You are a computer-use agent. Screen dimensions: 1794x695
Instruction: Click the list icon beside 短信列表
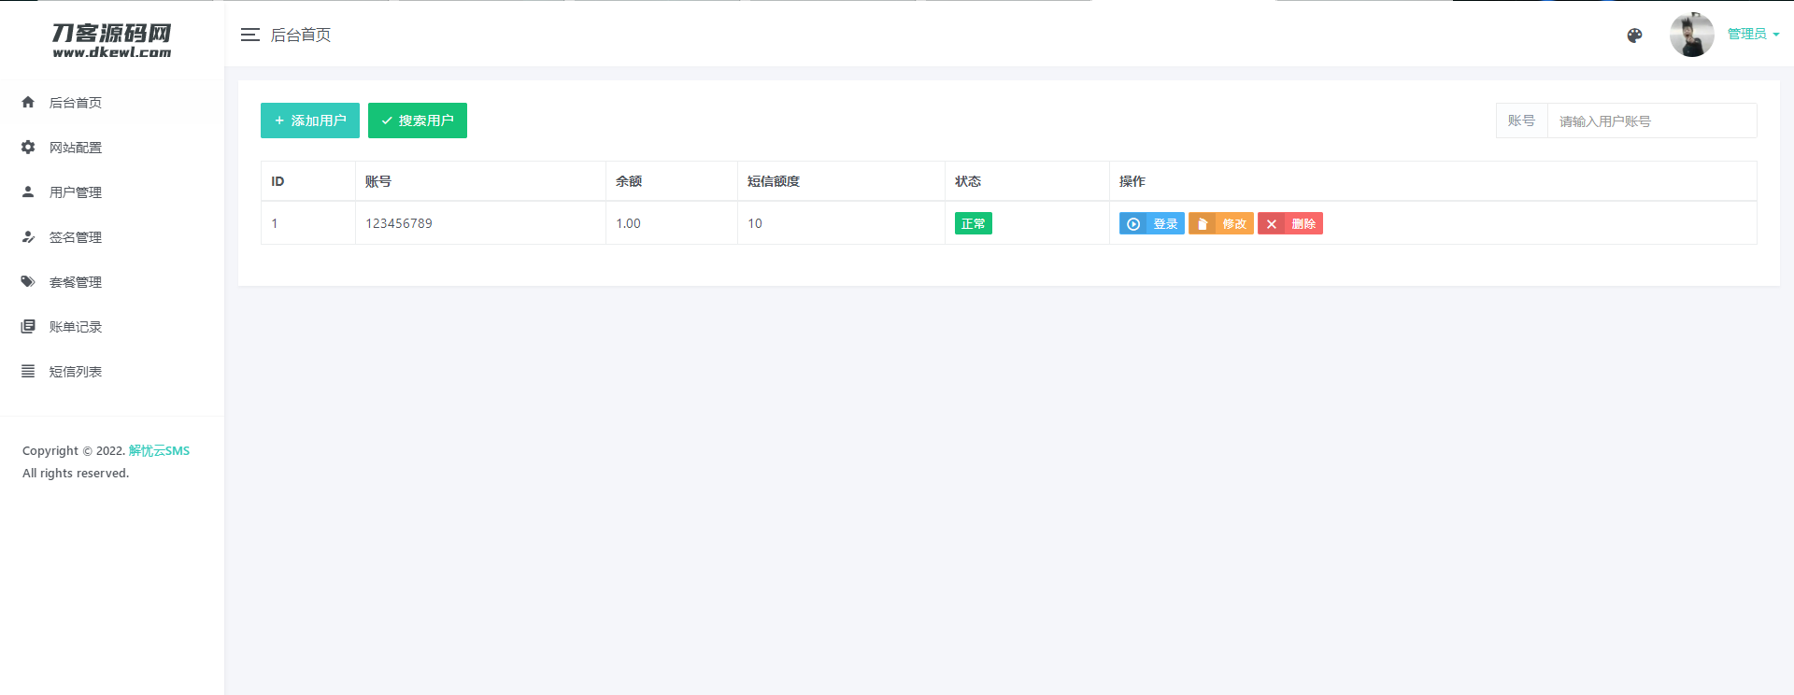coord(28,371)
